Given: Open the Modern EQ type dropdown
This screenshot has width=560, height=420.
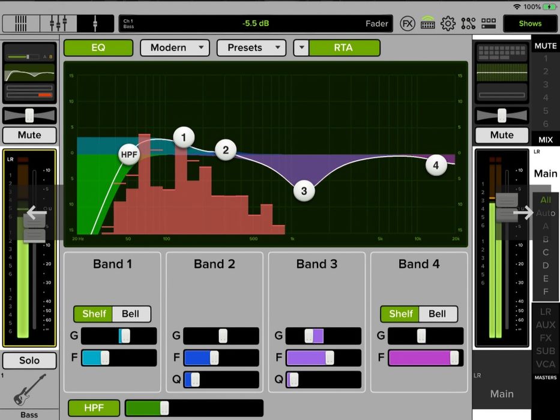Looking at the screenshot, I should (x=175, y=47).
